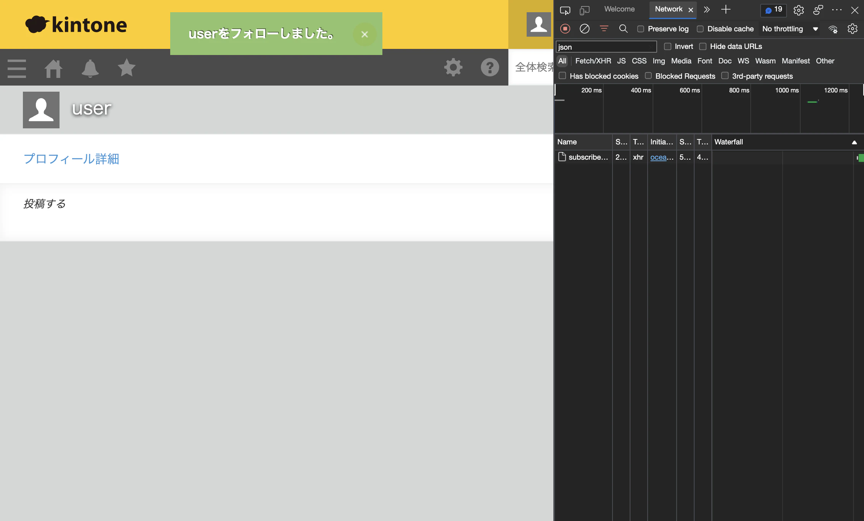This screenshot has height=521, width=864.
Task: Select the subscribe request row
Action: point(709,157)
